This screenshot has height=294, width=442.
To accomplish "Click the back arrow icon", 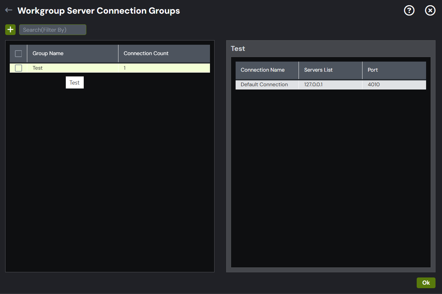I will 9,10.
